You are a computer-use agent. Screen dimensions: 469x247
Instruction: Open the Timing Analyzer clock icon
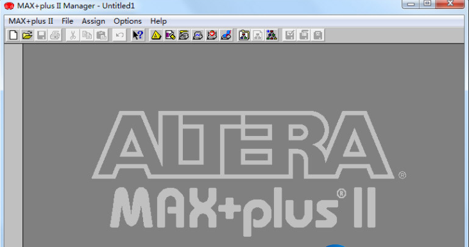coord(212,35)
